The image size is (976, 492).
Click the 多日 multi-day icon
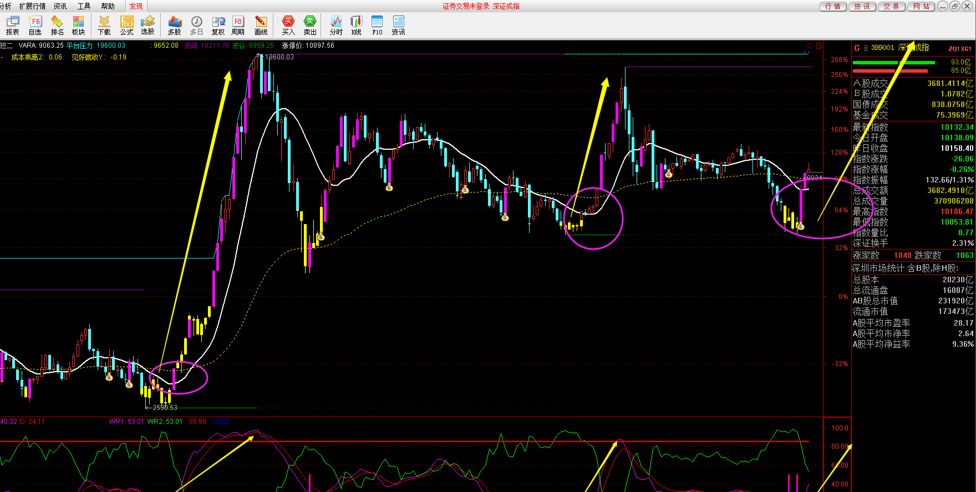[197, 26]
